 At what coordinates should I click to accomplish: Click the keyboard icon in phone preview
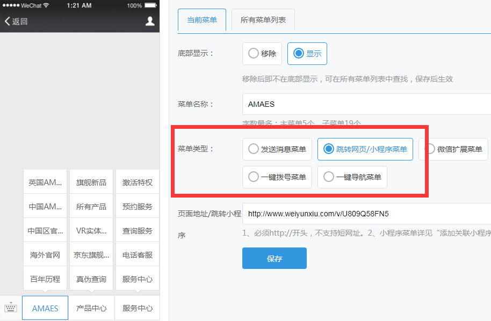click(x=11, y=308)
